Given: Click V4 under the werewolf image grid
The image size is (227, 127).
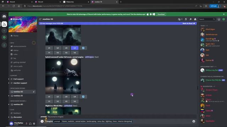Looking at the screenshot, I should [75, 101].
